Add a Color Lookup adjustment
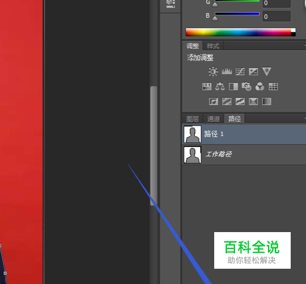The image size is (306, 284). [x=273, y=87]
